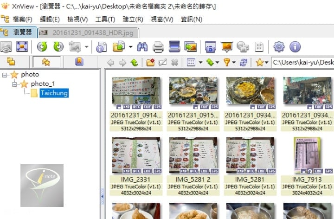Screen dimensions: 334x219
Task: Collapse the photo tree node
Action: coord(5,75)
